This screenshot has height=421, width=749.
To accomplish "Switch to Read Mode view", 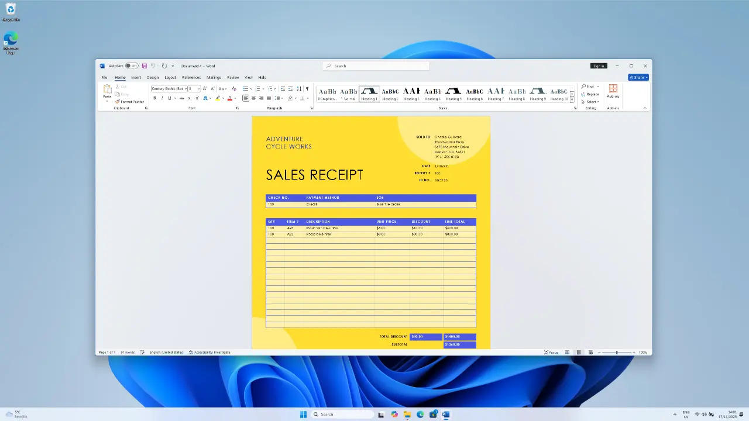I will tap(567, 353).
